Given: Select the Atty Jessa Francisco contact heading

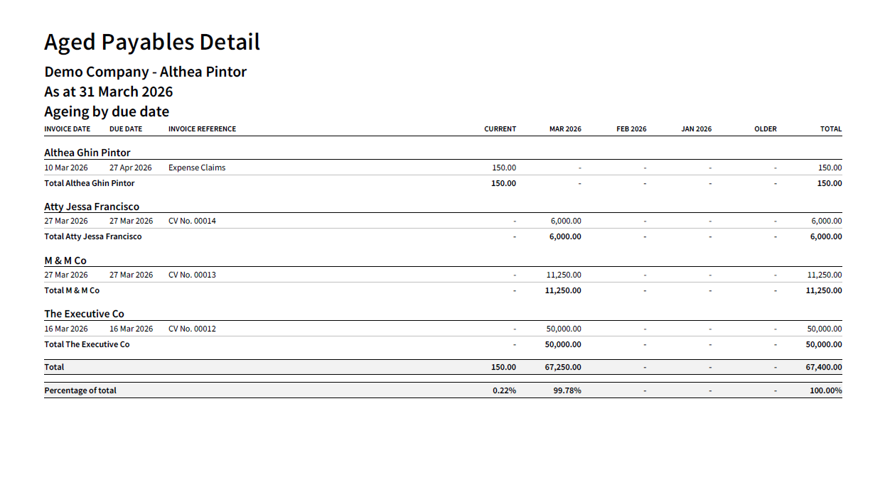Looking at the screenshot, I should coord(92,207).
